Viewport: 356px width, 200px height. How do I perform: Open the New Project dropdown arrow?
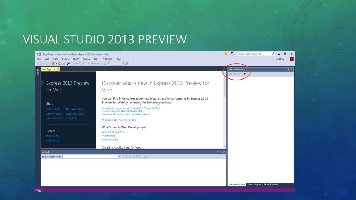56,64
